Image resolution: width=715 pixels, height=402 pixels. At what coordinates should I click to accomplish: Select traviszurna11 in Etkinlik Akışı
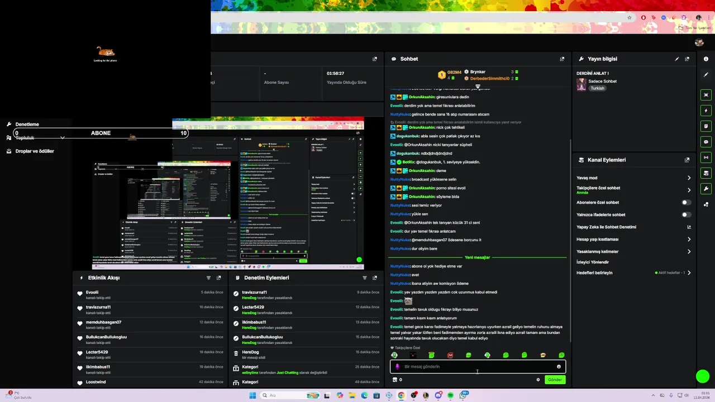(x=98, y=307)
